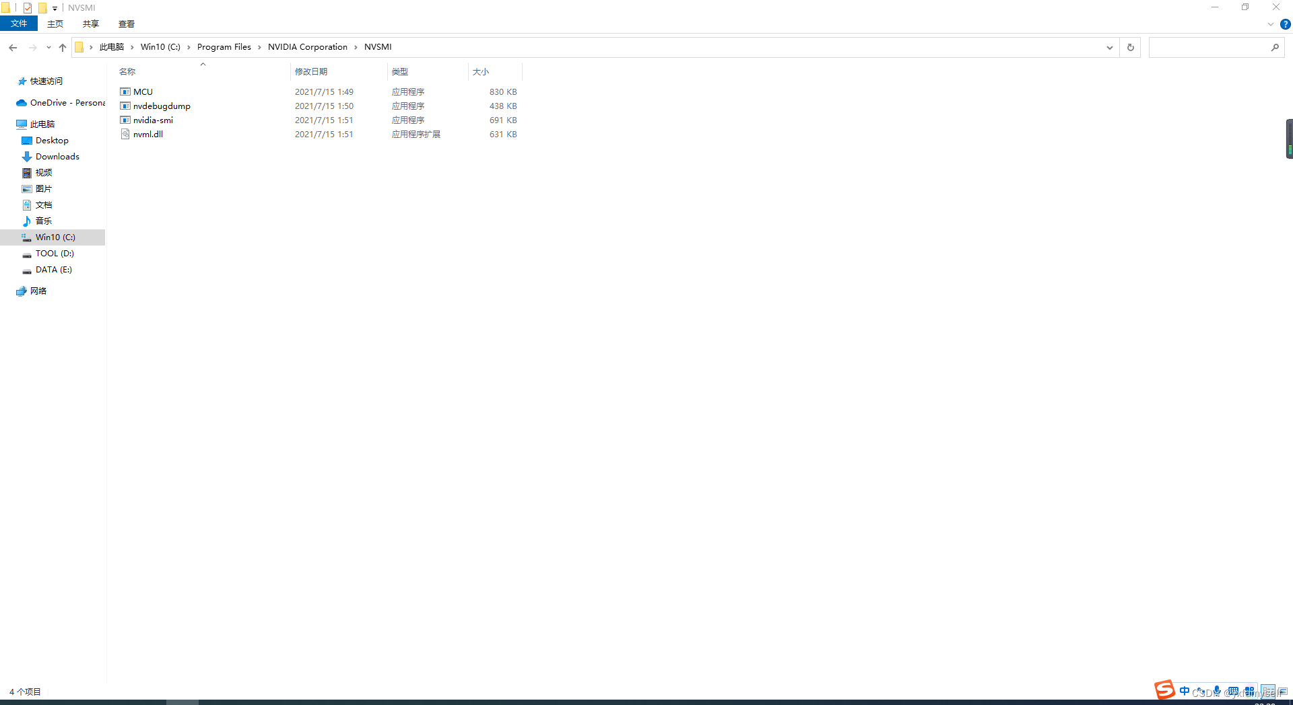
Task: Open the 文件 ribbon tab
Action: pyautogui.click(x=19, y=24)
